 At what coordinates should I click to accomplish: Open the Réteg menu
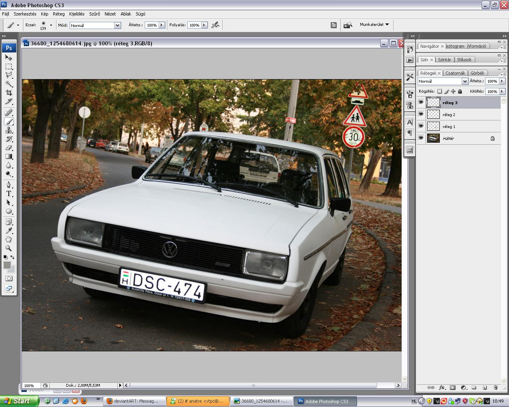point(58,14)
